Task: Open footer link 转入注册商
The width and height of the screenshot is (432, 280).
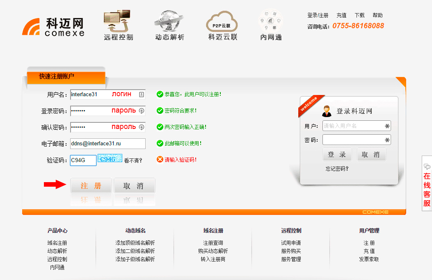Action: coord(213,259)
